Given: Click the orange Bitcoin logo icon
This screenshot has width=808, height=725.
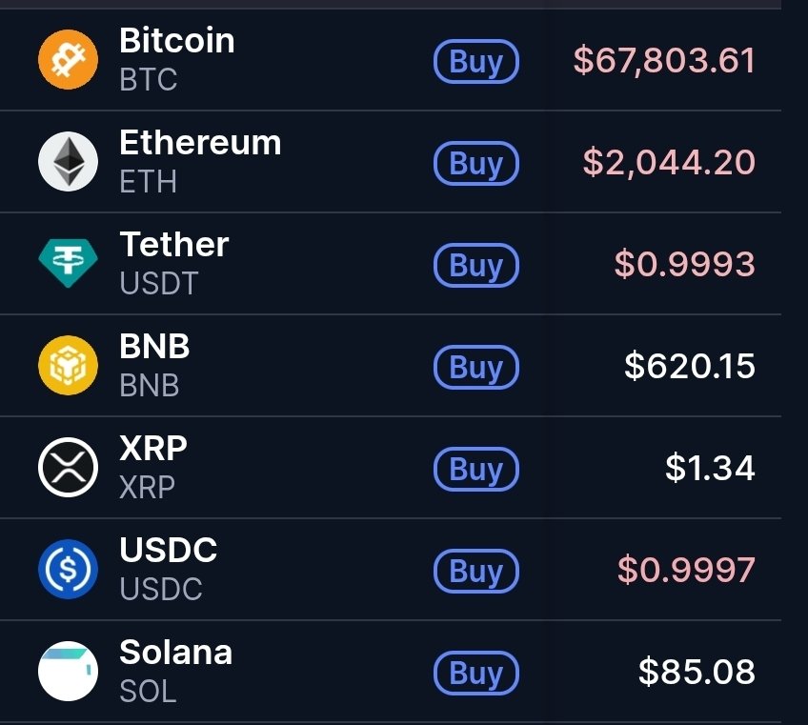Looking at the screenshot, I should point(68,60).
